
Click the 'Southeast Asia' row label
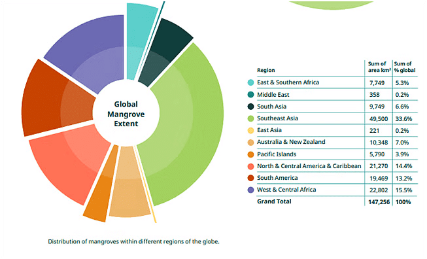(277, 118)
